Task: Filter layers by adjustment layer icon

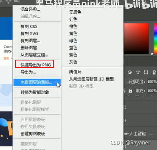Action: (130, 72)
